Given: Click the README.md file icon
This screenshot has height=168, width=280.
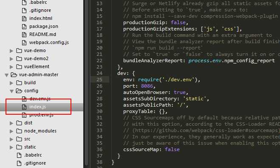Looking at the screenshot, I should click(x=24, y=35).
